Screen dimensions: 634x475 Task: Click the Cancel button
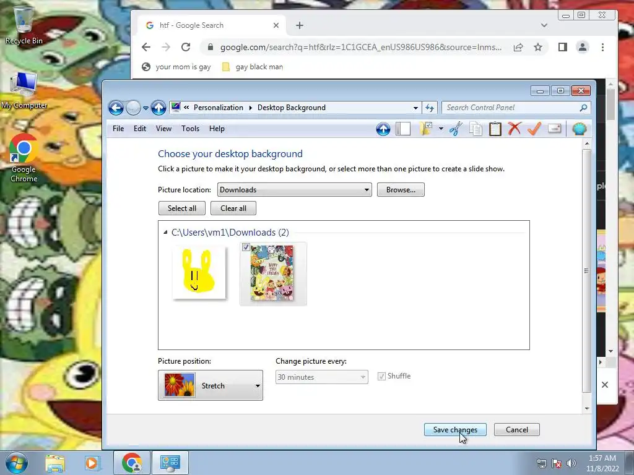pos(517,430)
